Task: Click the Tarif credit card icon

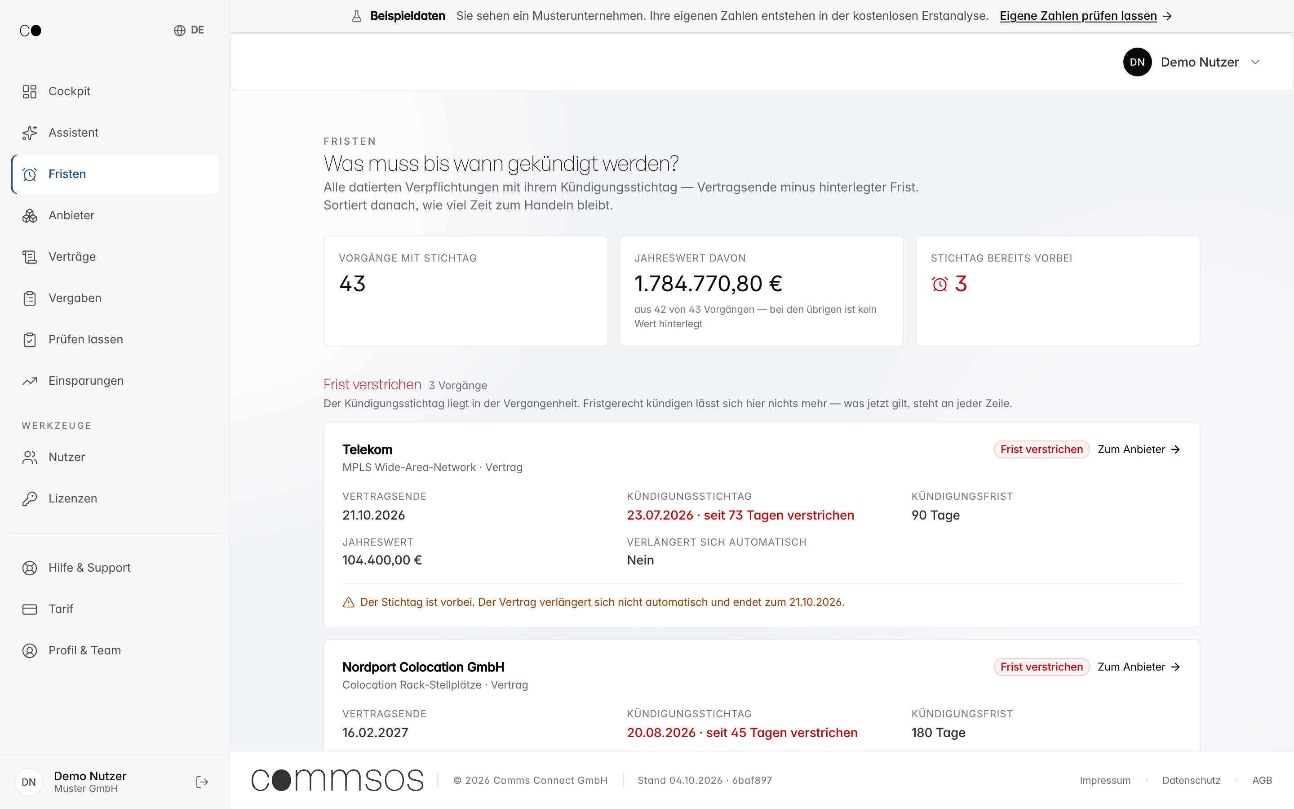Action: pos(29,609)
